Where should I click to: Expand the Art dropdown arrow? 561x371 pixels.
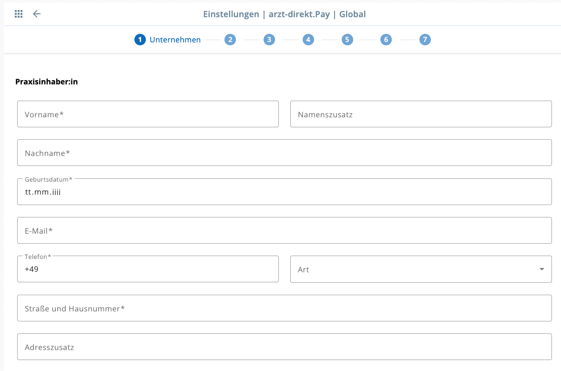(x=541, y=269)
